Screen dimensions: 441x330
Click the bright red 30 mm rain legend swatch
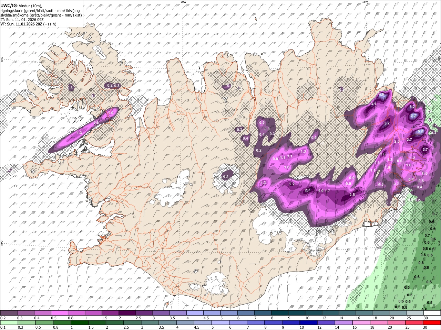(x=432, y=322)
